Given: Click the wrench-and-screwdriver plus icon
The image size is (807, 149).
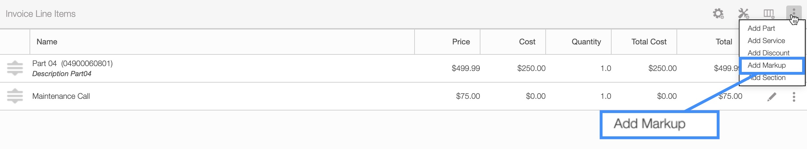Looking at the screenshot, I should point(743,14).
